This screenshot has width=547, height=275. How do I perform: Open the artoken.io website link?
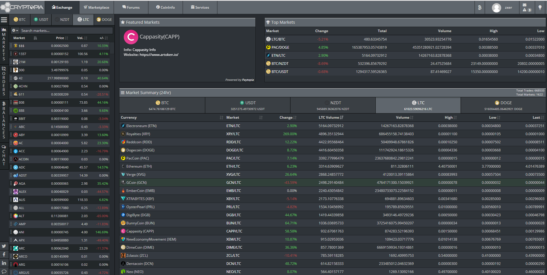159,55
